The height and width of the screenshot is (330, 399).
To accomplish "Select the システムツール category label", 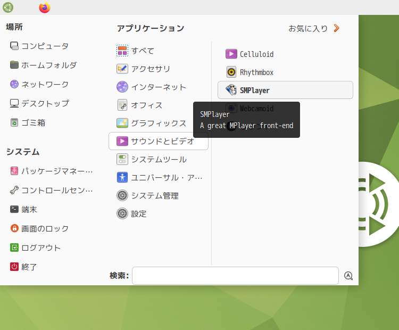I will tap(159, 159).
